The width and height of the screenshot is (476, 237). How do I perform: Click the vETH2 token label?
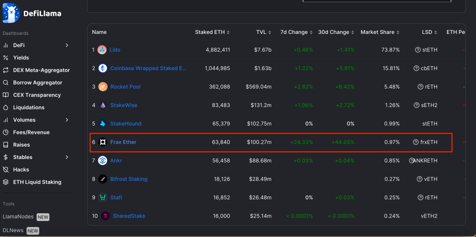[429, 216]
